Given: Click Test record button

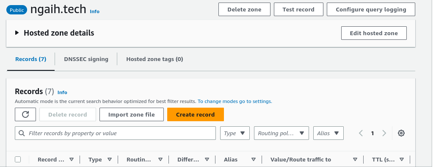Looking at the screenshot, I should [298, 9].
